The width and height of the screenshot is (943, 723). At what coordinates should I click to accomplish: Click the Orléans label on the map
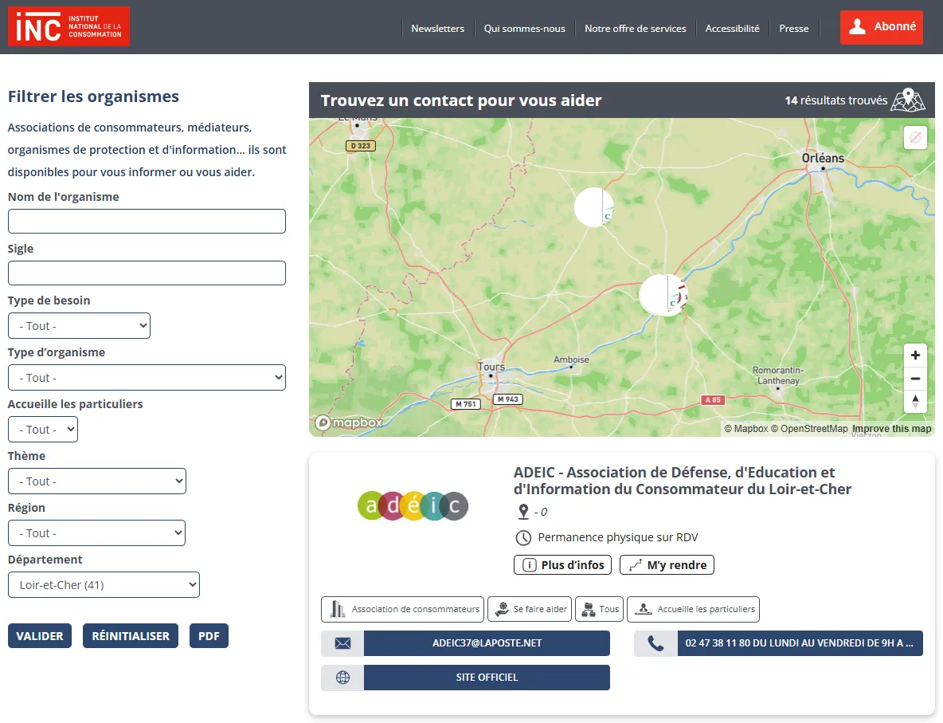pos(823,158)
